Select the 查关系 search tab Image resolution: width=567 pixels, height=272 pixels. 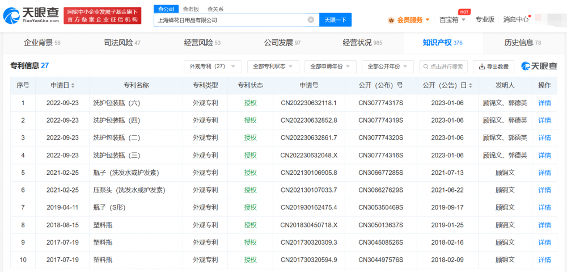click(x=215, y=9)
